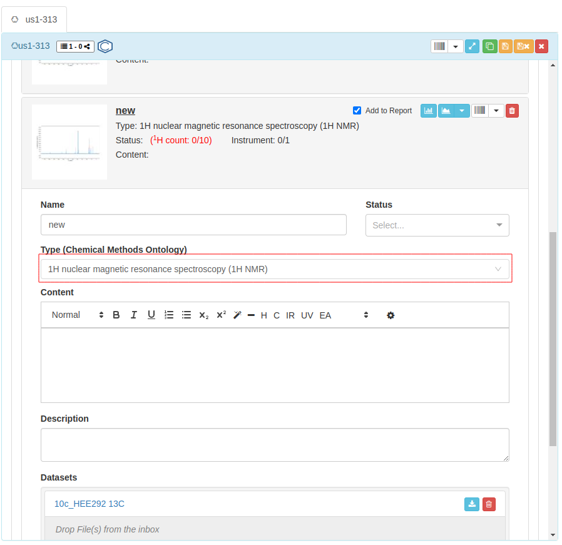
Task: Expand the Type Chemical Methods Ontology dropdown
Action: pyautogui.click(x=275, y=269)
